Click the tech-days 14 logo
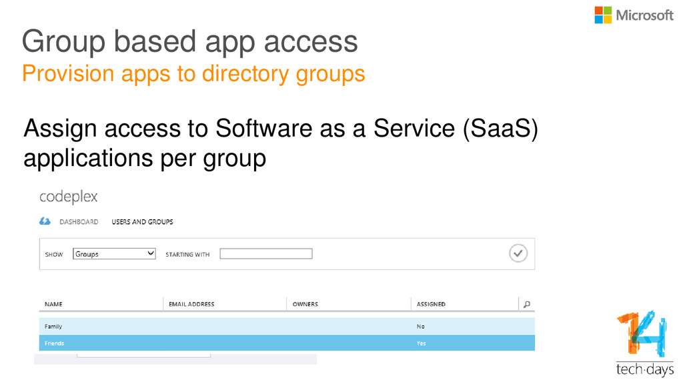Screen dimensions: 683x384 (645, 343)
